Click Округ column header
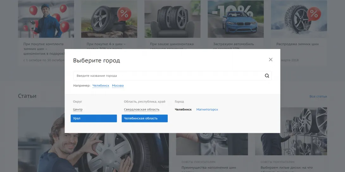345x172 pixels. tap(78, 102)
